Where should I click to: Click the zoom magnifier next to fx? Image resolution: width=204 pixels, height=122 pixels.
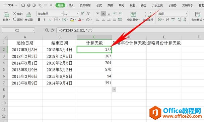47,30
